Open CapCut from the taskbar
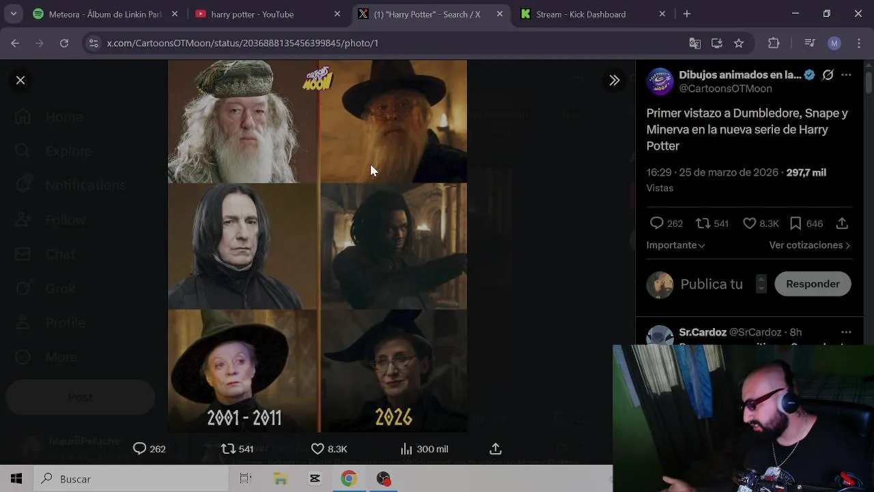The height and width of the screenshot is (492, 874). (315, 478)
